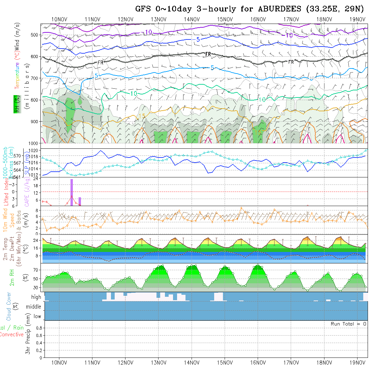Select the 16NOV label on bottom axis

(258, 363)
